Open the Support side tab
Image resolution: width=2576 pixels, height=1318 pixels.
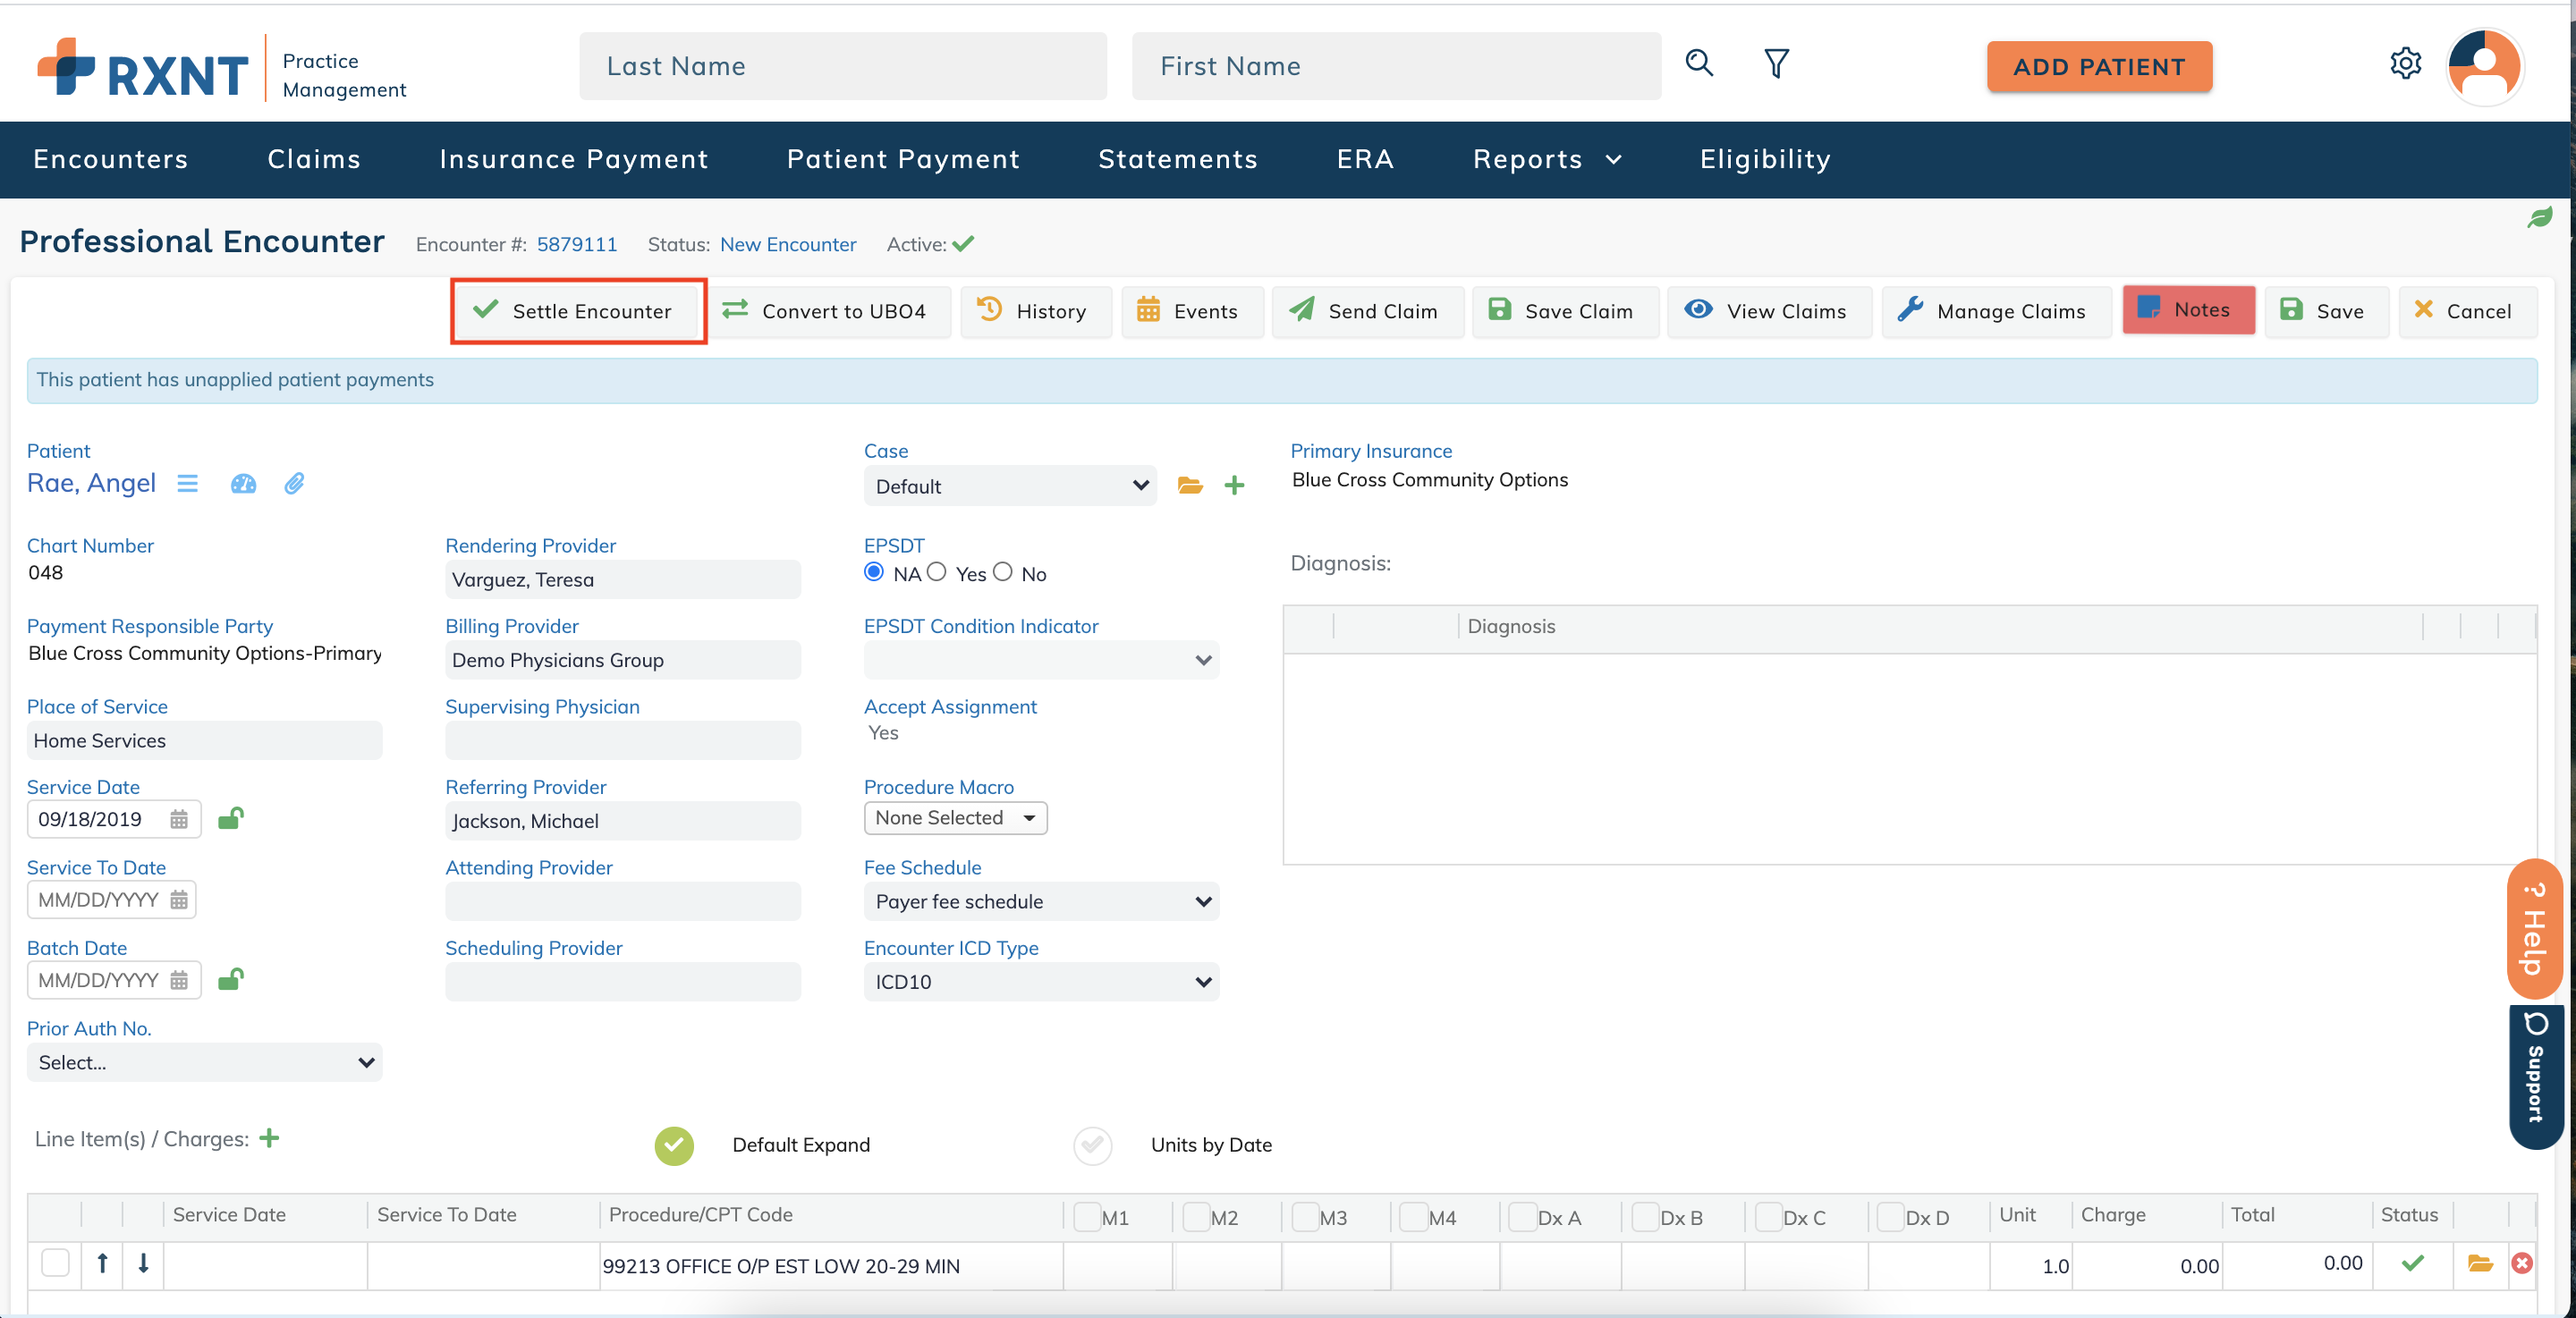(x=2536, y=1078)
